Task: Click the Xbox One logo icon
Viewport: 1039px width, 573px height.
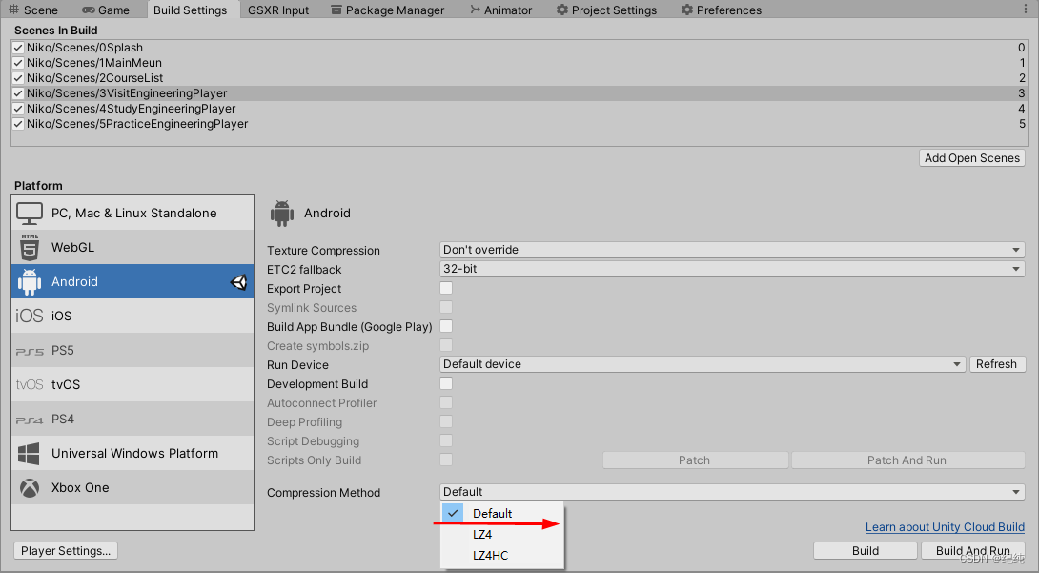Action: 30,488
